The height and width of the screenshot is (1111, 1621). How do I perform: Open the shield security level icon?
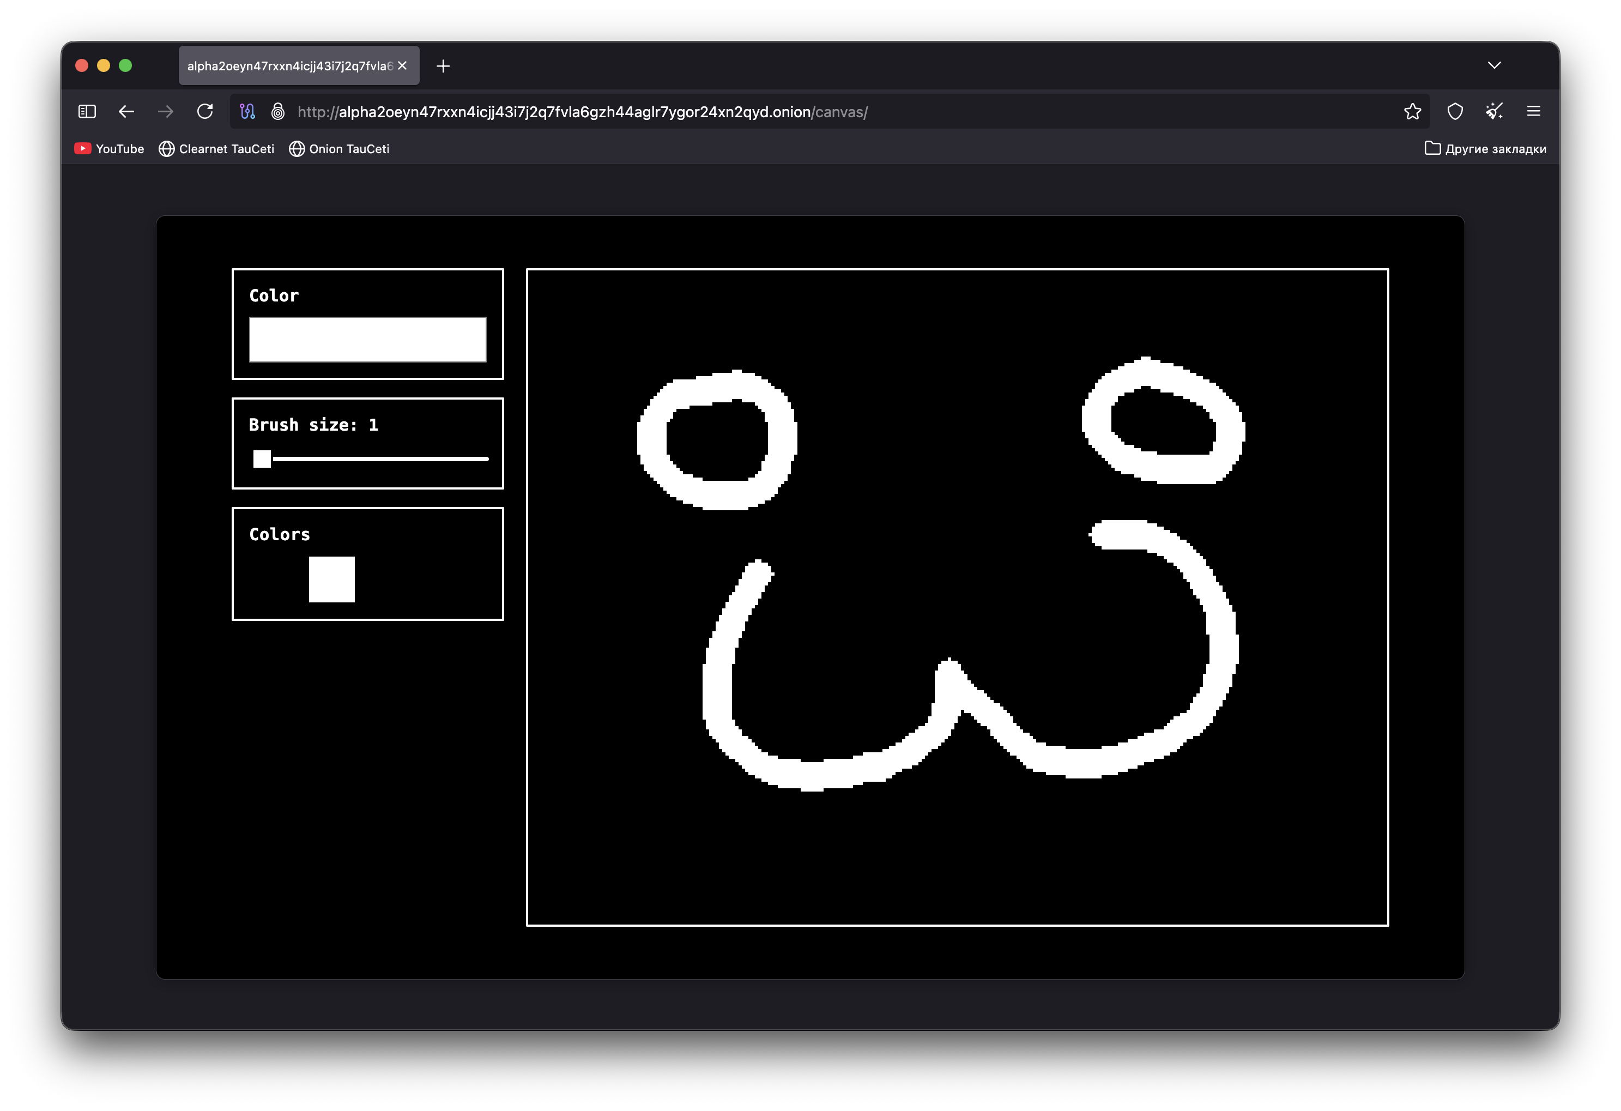pyautogui.click(x=1455, y=112)
